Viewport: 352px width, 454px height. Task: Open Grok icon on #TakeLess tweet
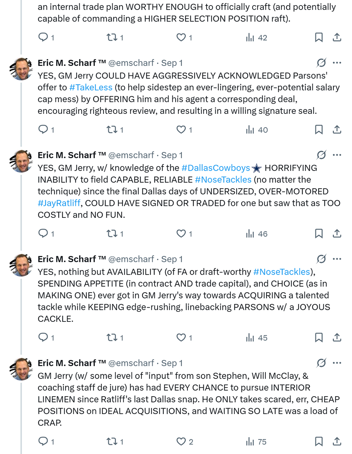pyautogui.click(x=321, y=63)
